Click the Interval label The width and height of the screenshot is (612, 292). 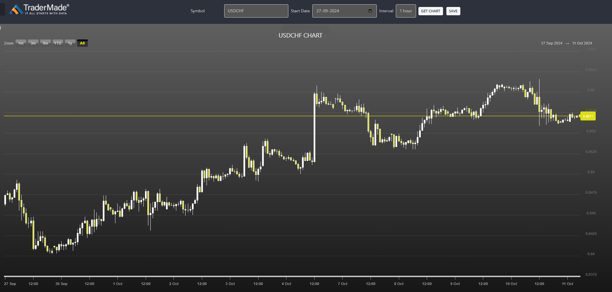[x=386, y=11]
